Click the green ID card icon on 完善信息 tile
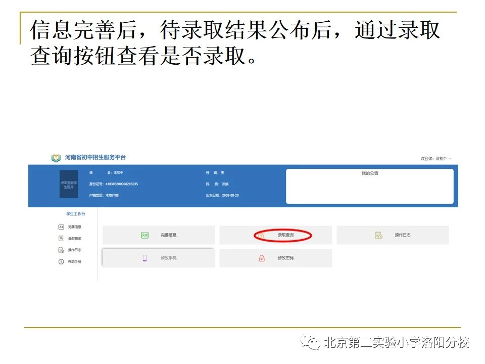Screen dimensions: 485x364 pos(145,235)
